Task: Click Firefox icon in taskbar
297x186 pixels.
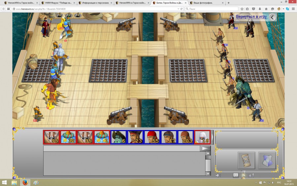Action: coord(25,183)
